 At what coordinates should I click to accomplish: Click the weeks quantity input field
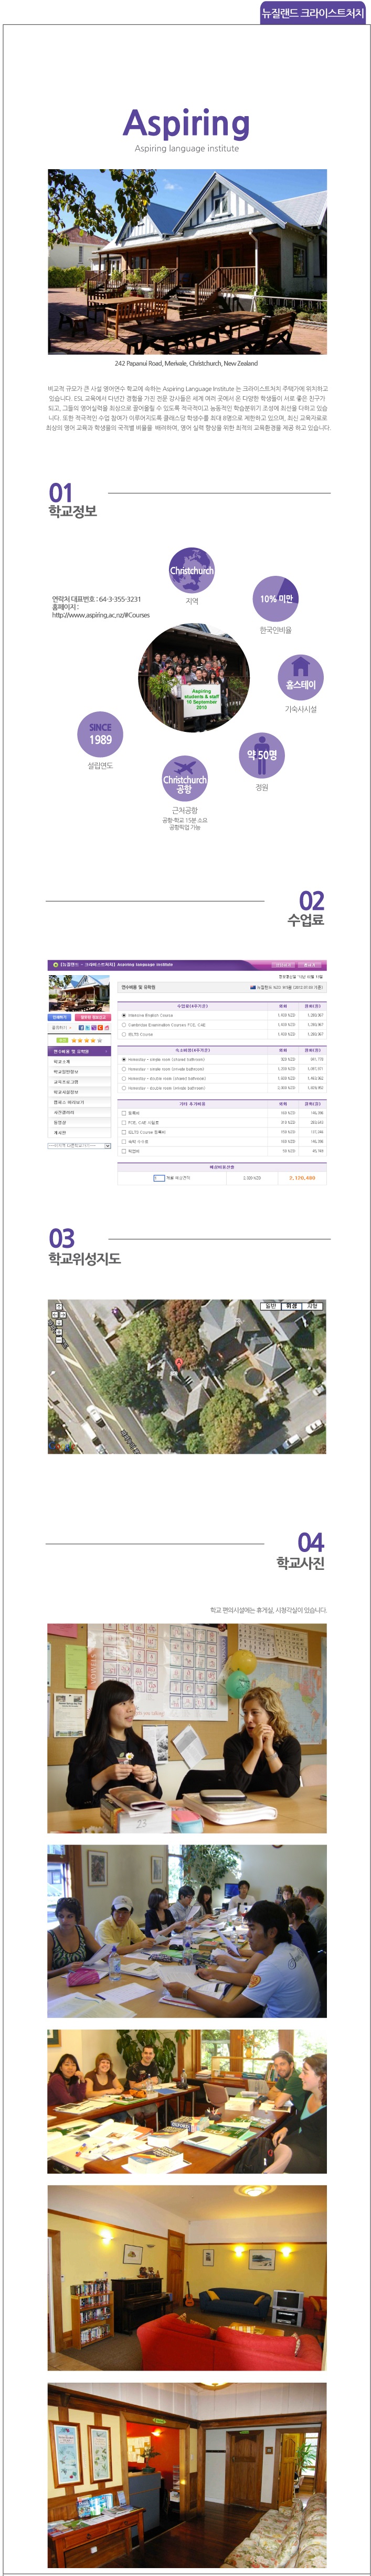(x=159, y=1177)
